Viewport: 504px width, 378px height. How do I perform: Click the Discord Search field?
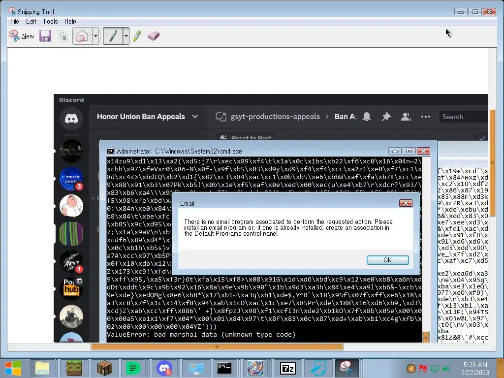pyautogui.click(x=463, y=117)
